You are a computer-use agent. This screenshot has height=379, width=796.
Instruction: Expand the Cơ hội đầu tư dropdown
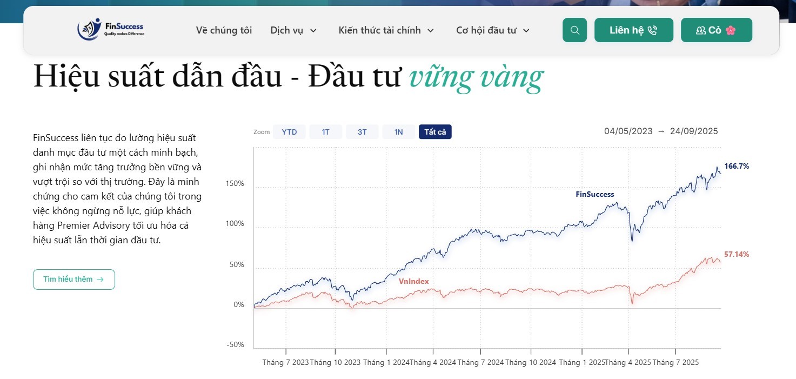click(493, 30)
